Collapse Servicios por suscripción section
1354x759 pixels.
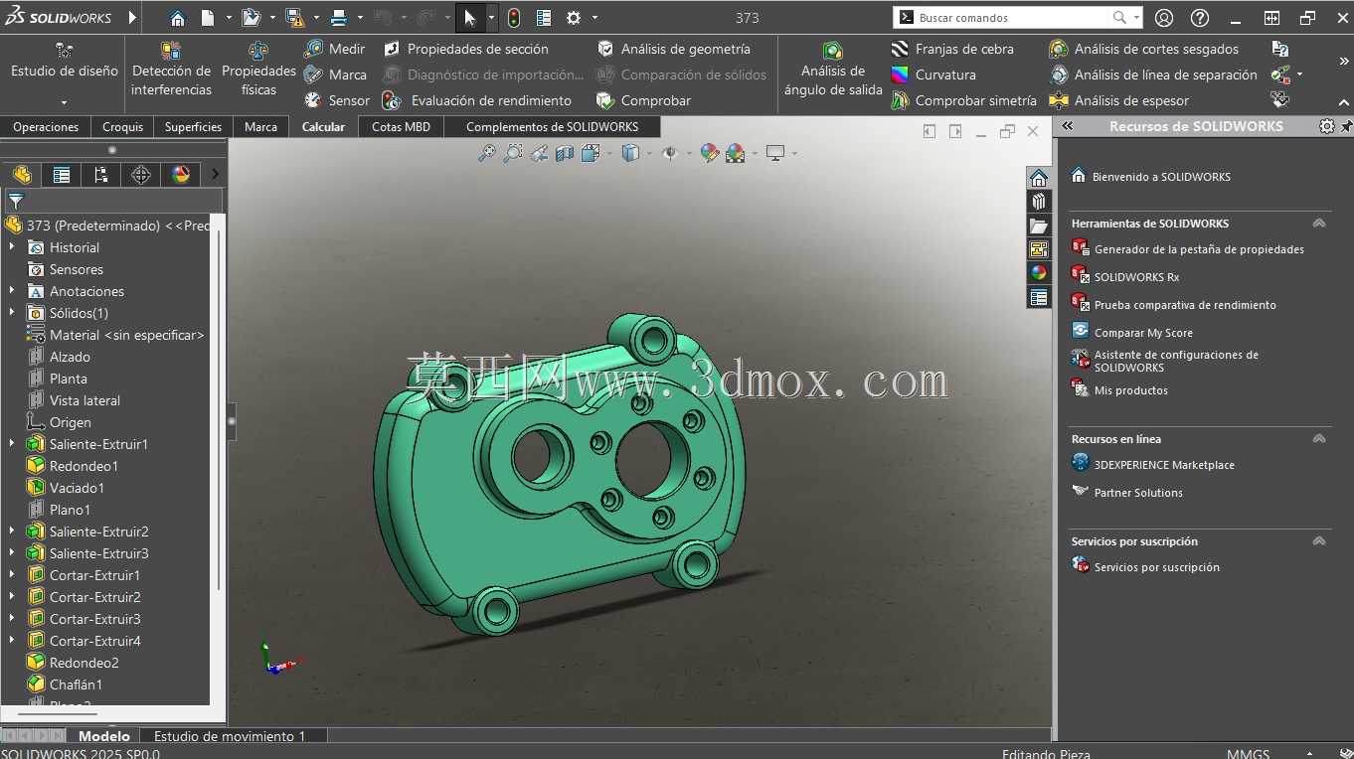[1319, 541]
